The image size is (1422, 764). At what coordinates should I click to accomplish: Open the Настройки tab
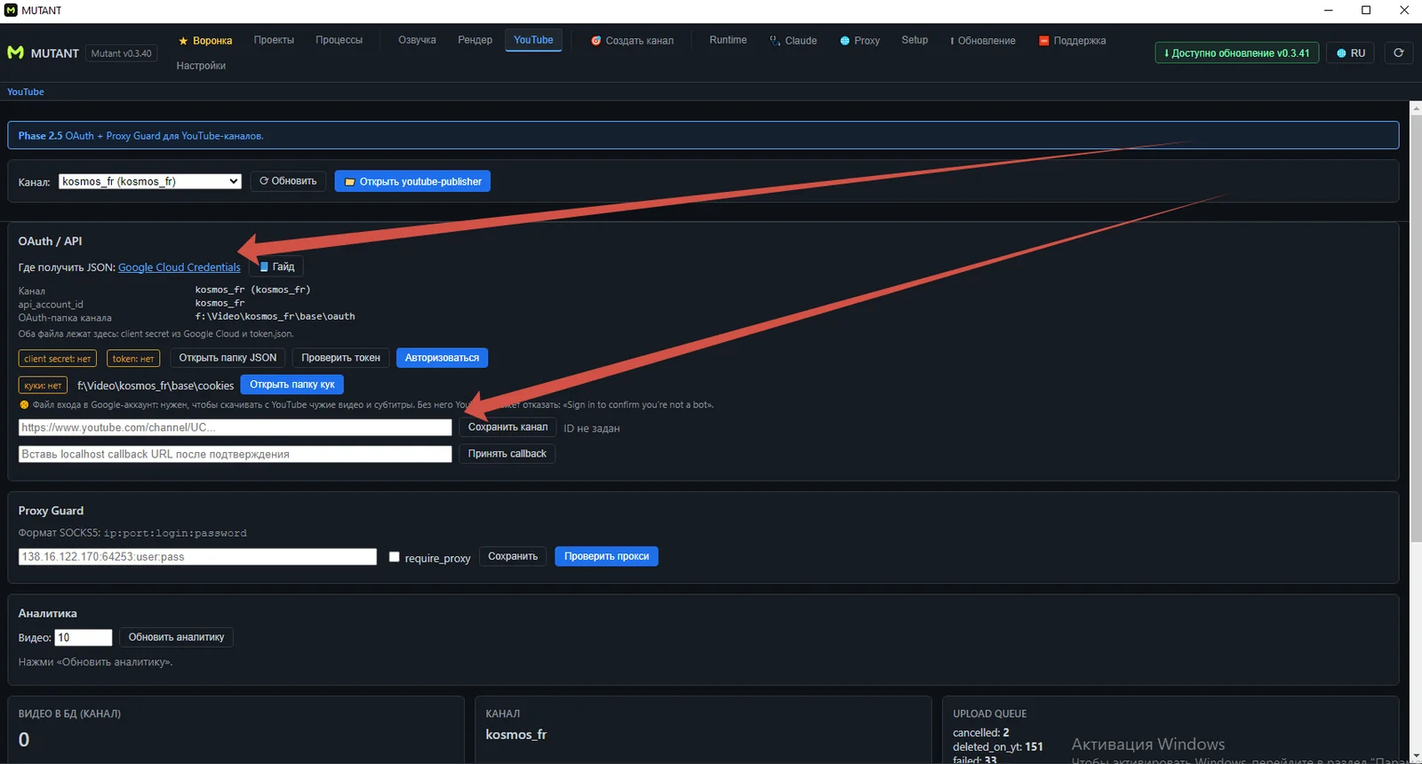[201, 66]
